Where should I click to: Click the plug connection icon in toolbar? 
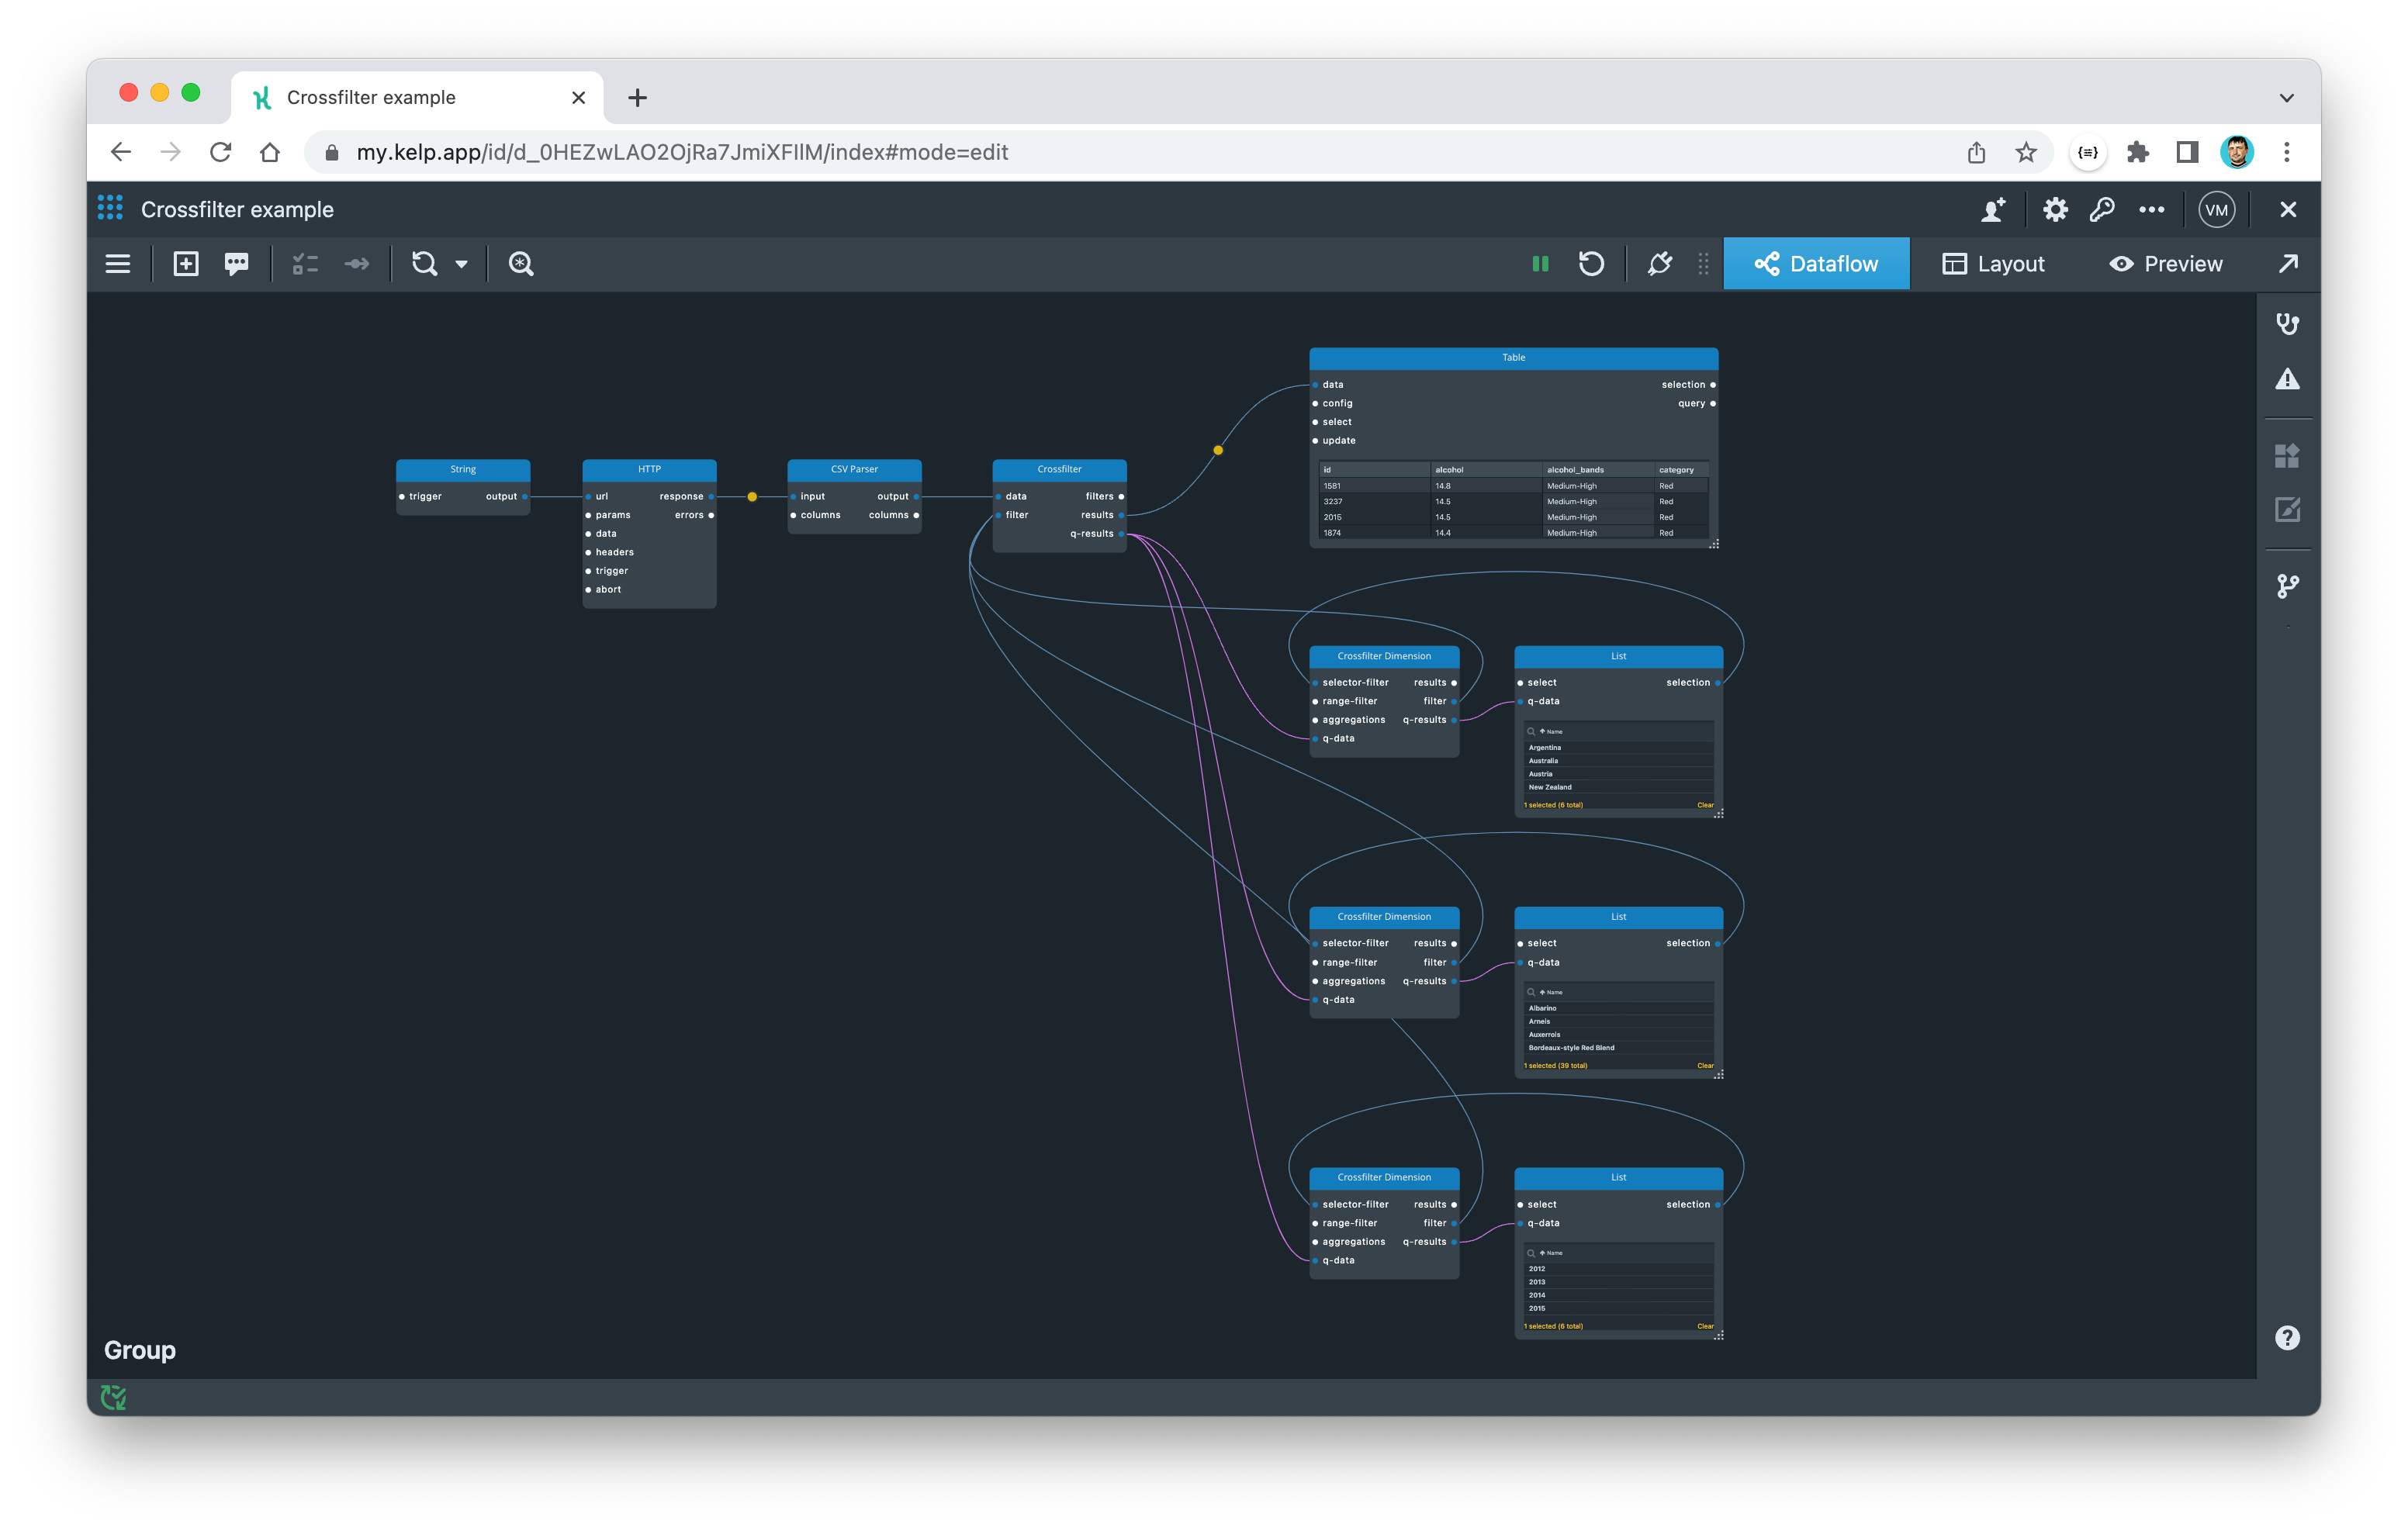(x=1659, y=264)
